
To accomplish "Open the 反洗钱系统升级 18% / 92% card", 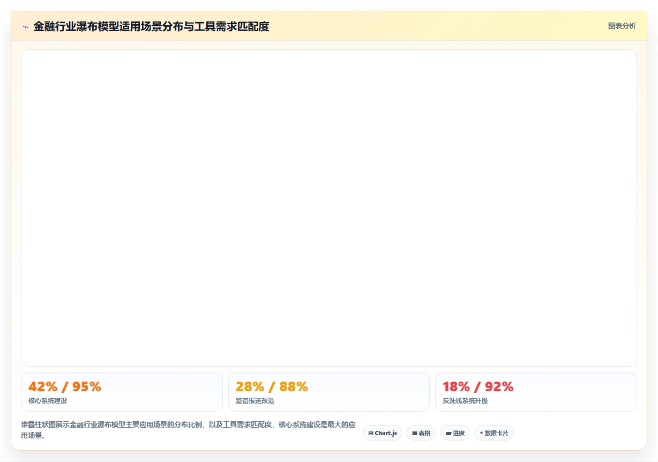I will pos(536,392).
